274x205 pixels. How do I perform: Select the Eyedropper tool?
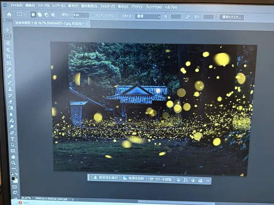tap(9, 69)
